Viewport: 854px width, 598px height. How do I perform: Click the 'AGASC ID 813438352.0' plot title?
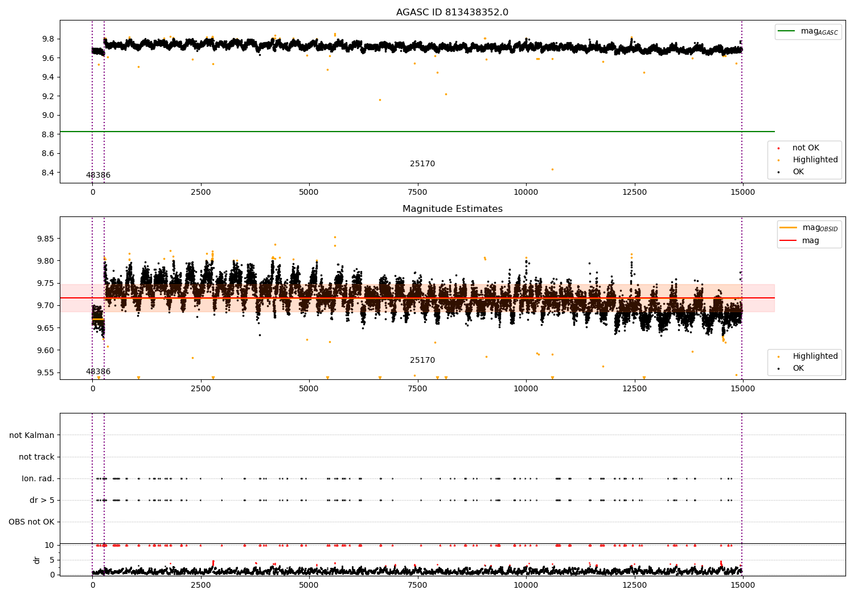452,13
